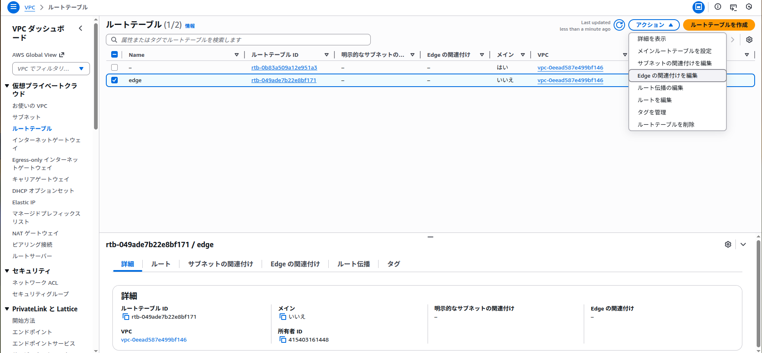Open route table rtb-049ade7b22e8bf171 link
Viewport: 762px width, 353px height.
284,80
